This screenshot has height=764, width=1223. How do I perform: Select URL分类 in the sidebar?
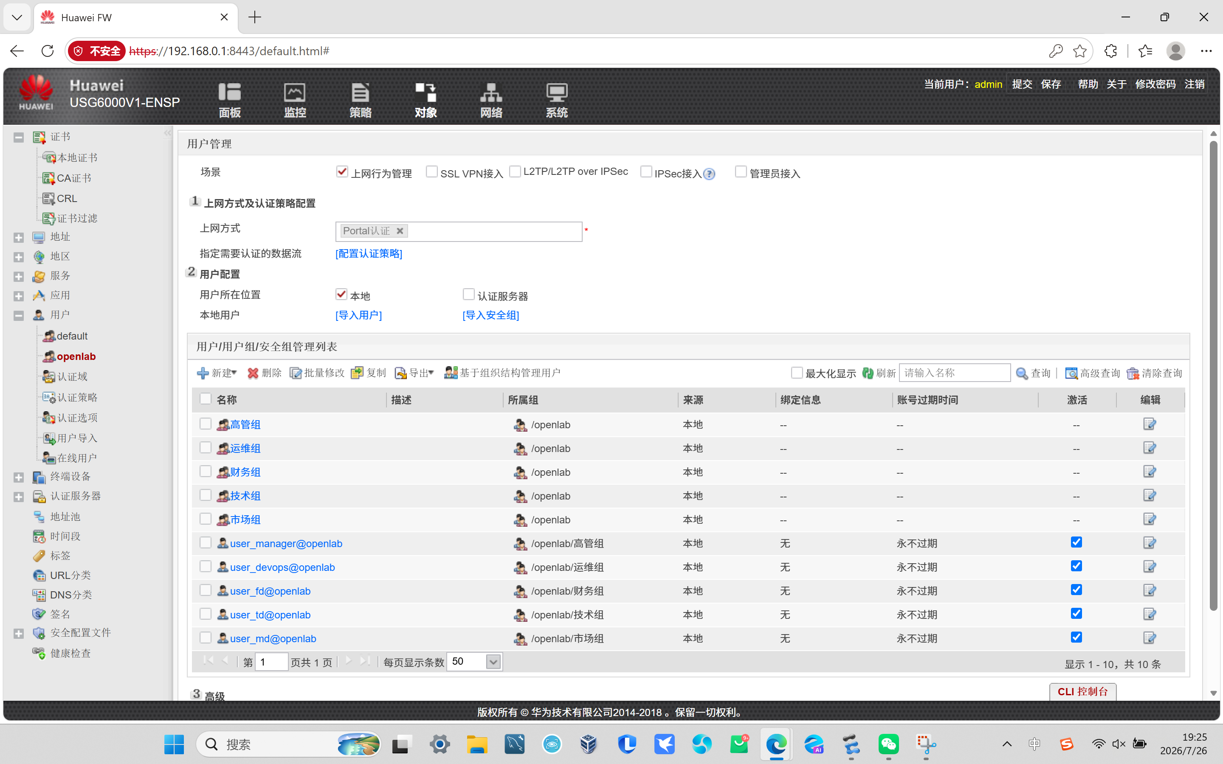pyautogui.click(x=70, y=575)
